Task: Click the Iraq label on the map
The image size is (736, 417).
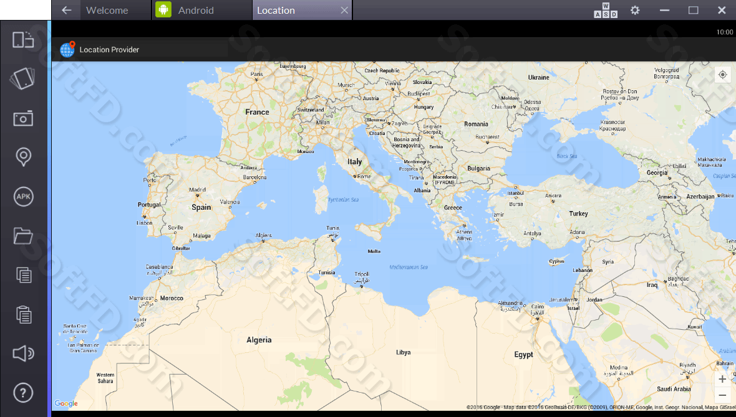Action: tap(652, 285)
